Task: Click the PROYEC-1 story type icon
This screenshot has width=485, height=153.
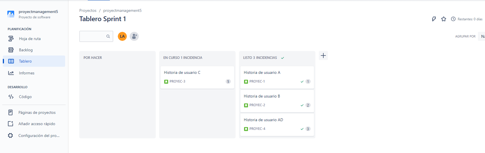Action: [x=246, y=82]
